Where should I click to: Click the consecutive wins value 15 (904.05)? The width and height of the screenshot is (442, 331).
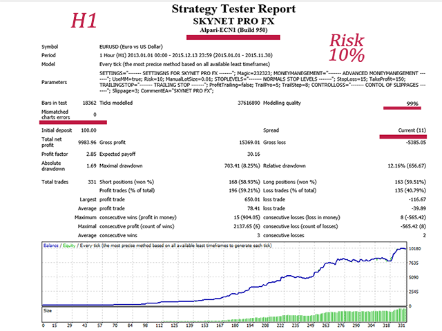(247, 218)
